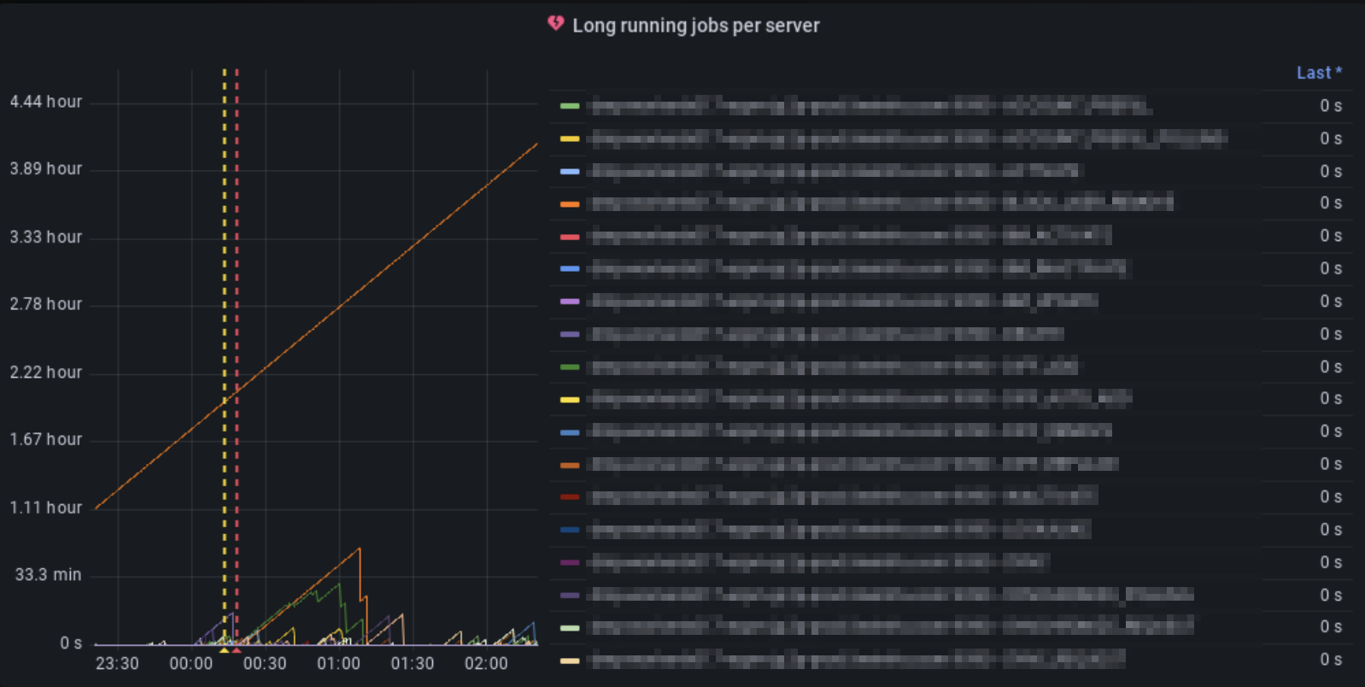Open the "Long running jobs per server" panel menu
Viewport: 1365px width, 687px height.
tap(695, 26)
